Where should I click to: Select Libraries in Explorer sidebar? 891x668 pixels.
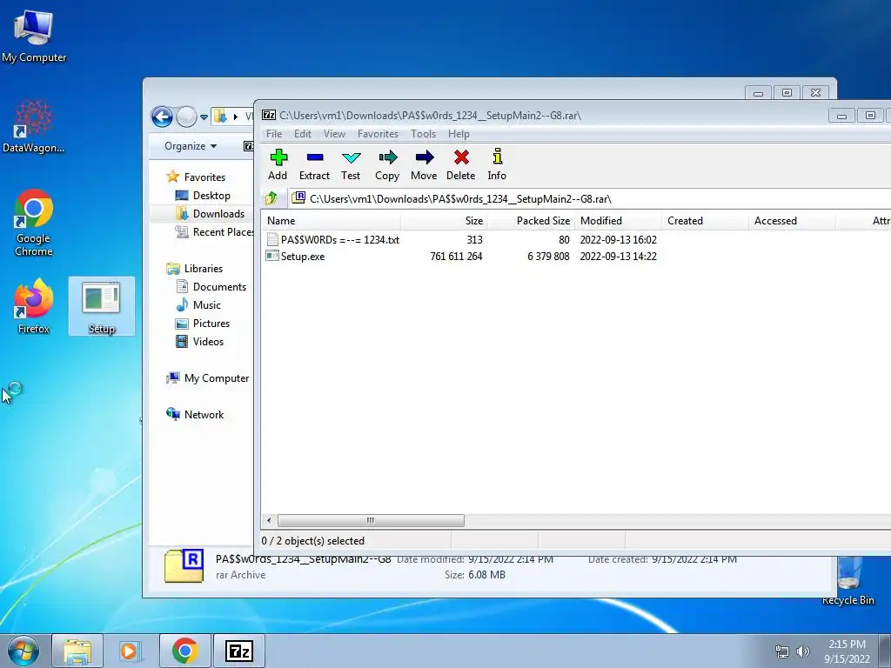(194, 268)
